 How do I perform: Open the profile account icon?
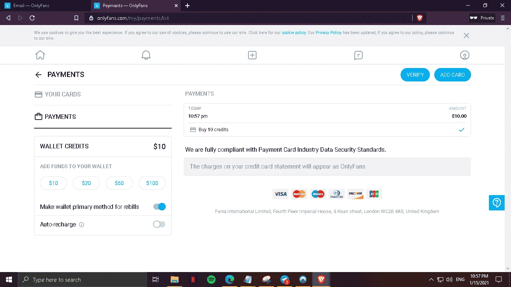tap(465, 55)
